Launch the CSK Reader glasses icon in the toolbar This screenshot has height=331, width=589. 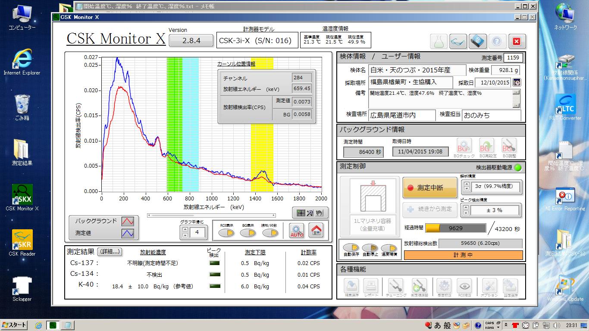(x=458, y=41)
